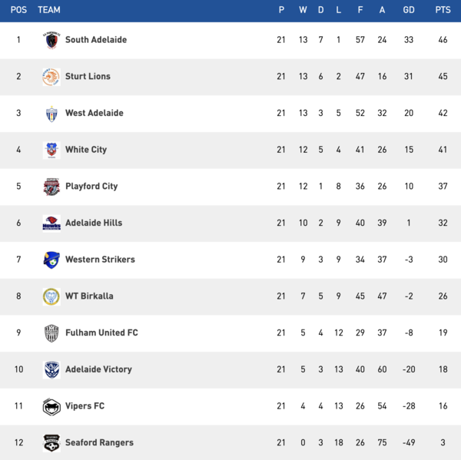
Task: Click the Playford City club logo
Action: (x=51, y=187)
